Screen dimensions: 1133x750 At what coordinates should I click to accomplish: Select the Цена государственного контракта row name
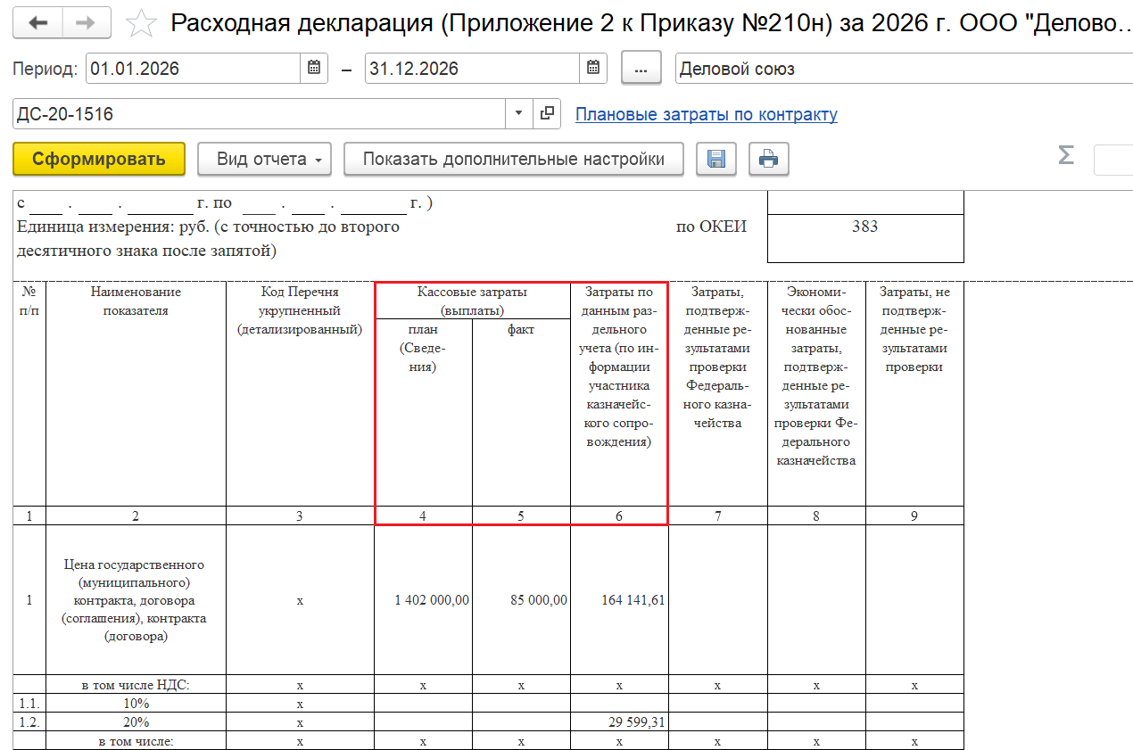pyautogui.click(x=136, y=600)
